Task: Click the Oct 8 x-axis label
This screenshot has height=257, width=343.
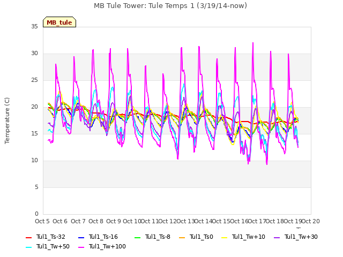Action: 96,221
